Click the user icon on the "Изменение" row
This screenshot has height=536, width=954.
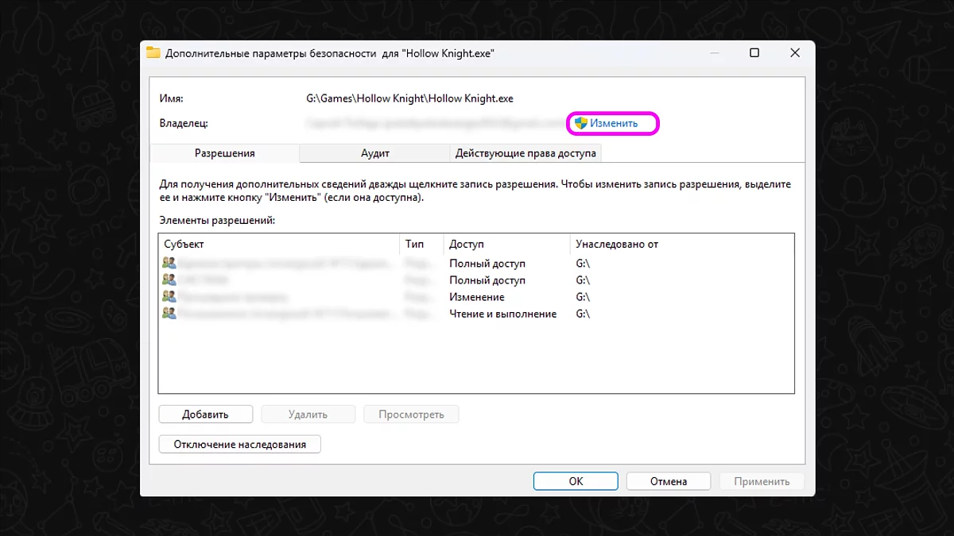168,296
